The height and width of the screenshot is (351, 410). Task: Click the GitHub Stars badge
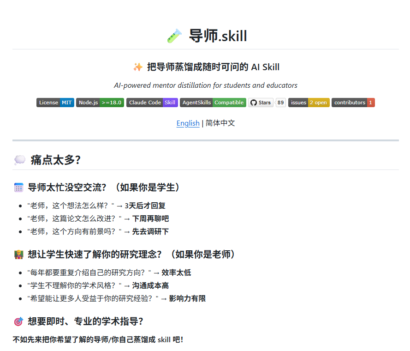261,103
